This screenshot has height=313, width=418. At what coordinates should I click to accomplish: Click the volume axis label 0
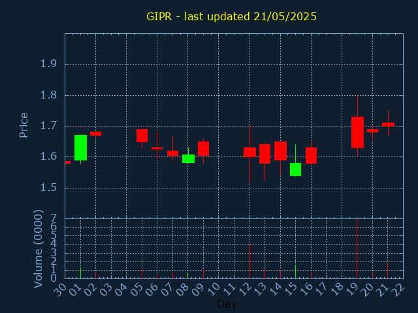click(54, 278)
